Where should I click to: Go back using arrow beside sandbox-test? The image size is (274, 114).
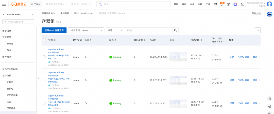coord(4,14)
